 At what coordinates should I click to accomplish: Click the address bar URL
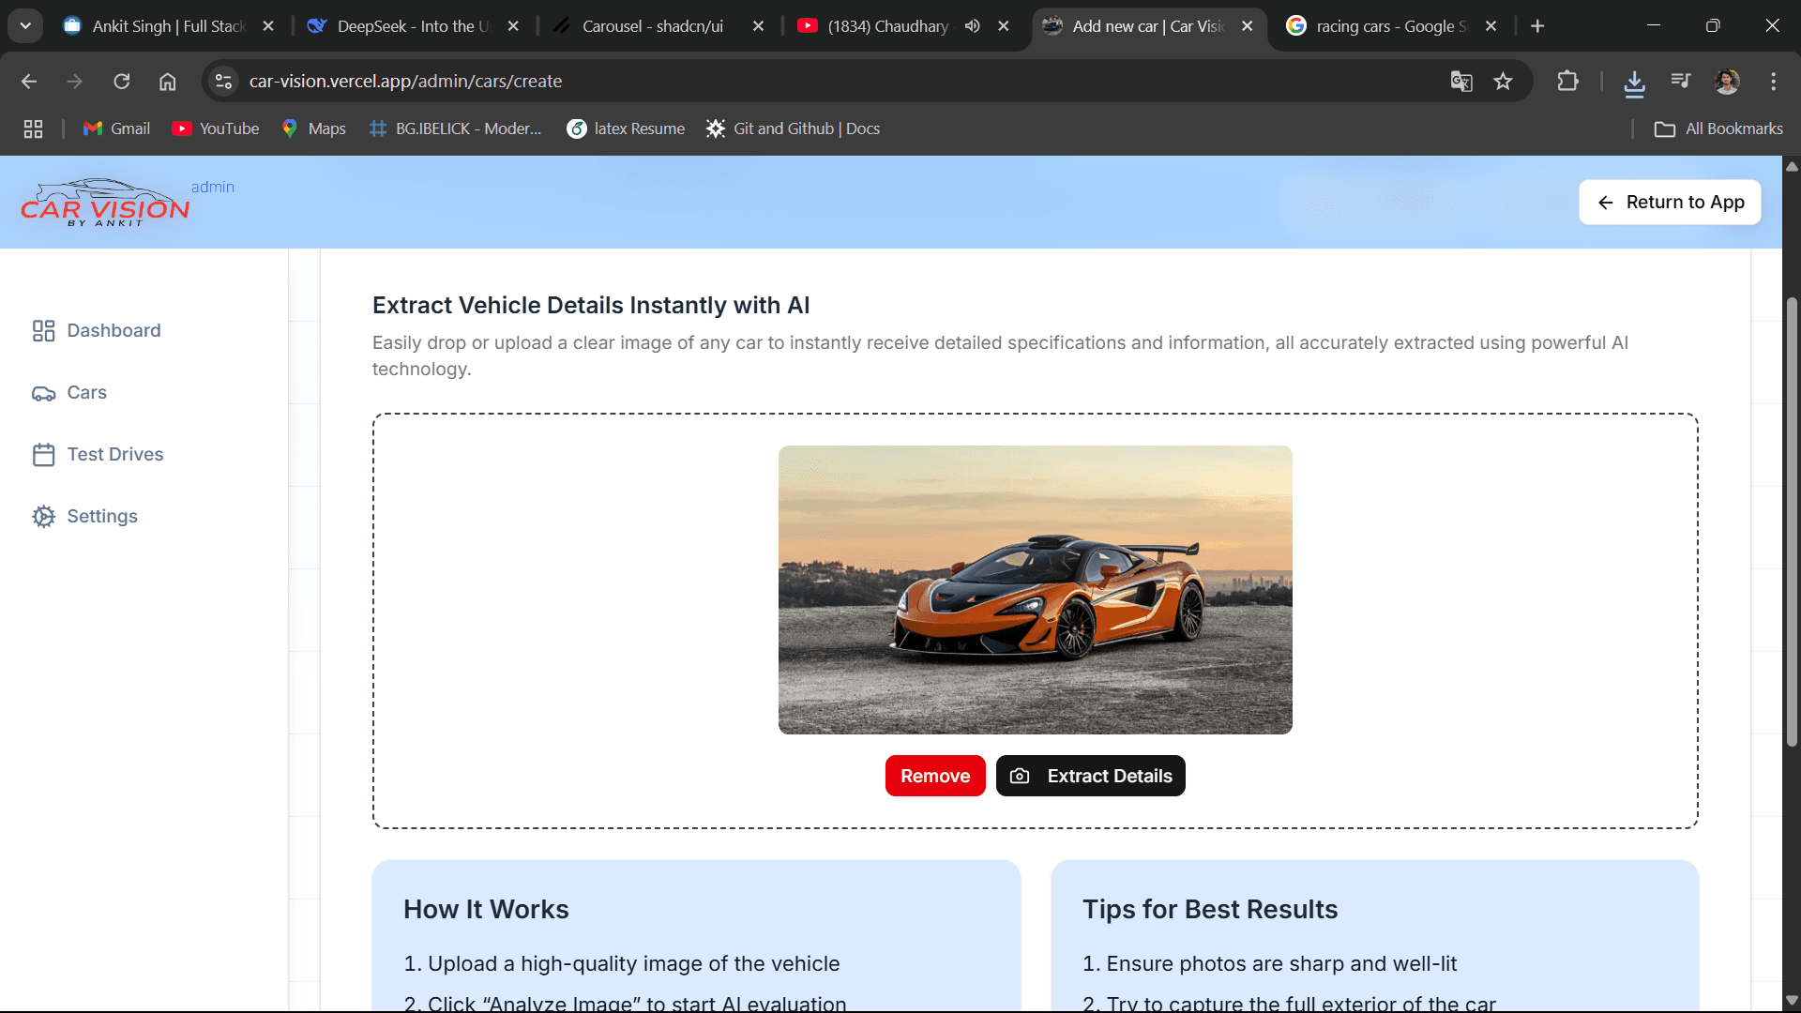pos(405,82)
